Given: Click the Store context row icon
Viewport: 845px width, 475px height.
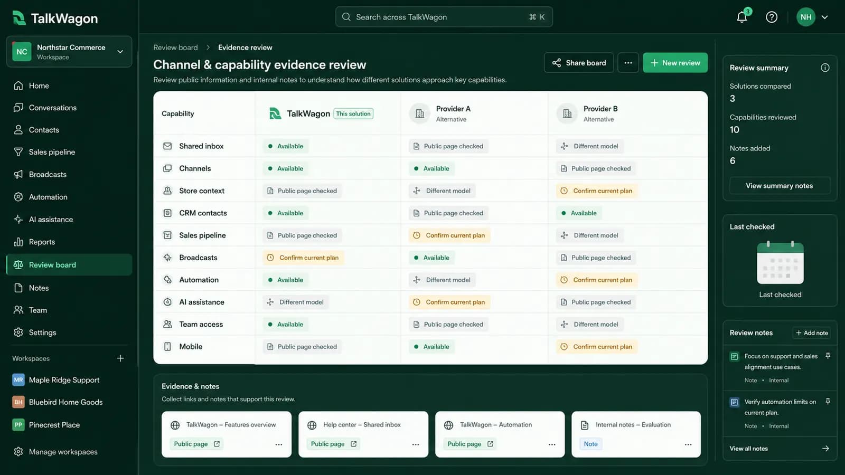Looking at the screenshot, I should click(x=167, y=191).
